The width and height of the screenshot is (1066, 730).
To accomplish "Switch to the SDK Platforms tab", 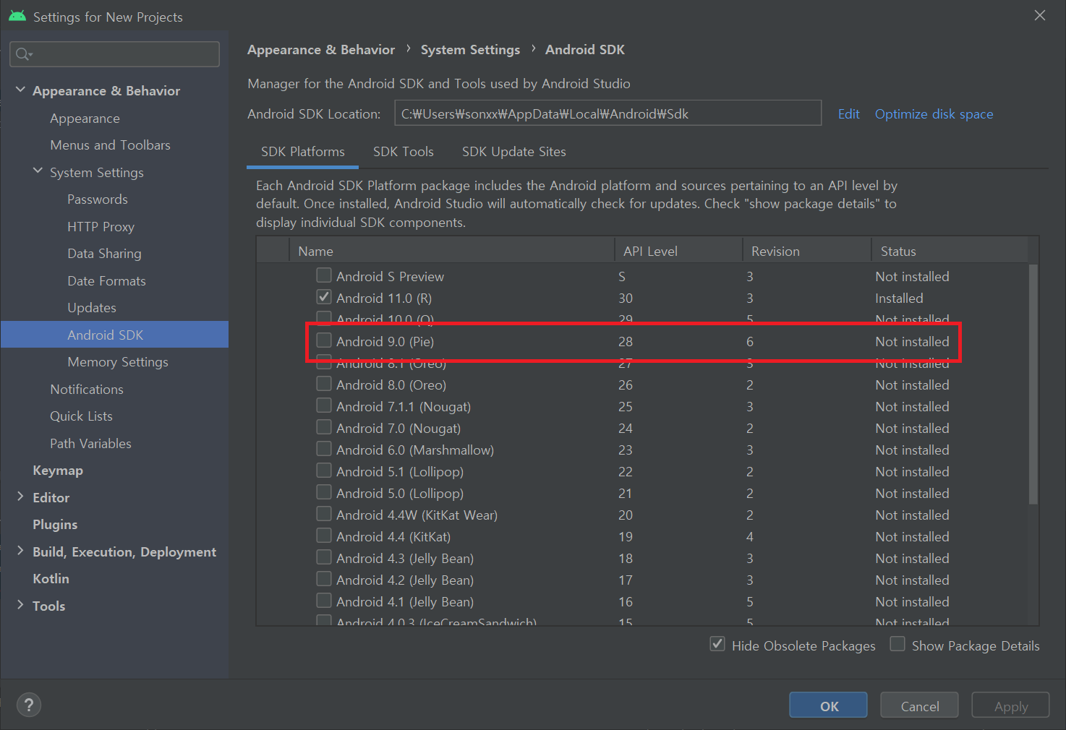I will (x=303, y=152).
